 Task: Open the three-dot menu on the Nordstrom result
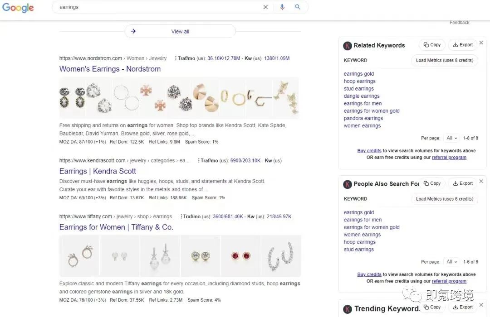click(x=176, y=58)
